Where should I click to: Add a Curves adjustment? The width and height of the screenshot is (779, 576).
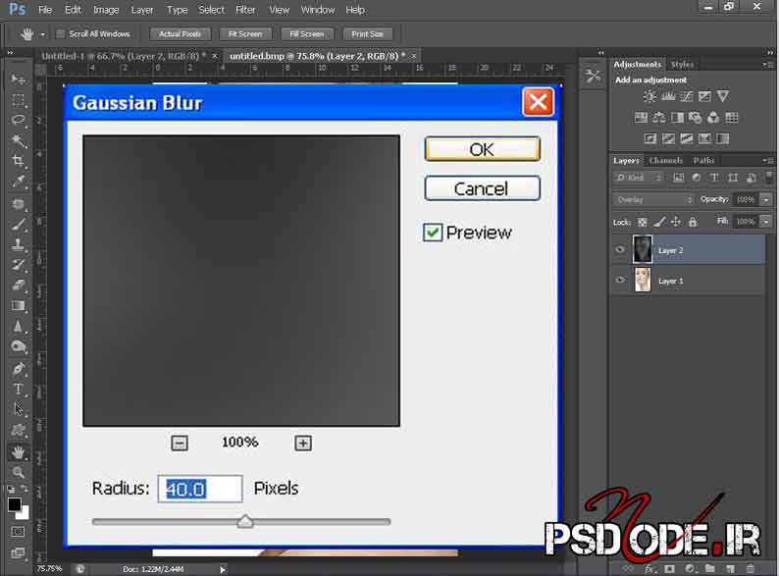pos(687,96)
